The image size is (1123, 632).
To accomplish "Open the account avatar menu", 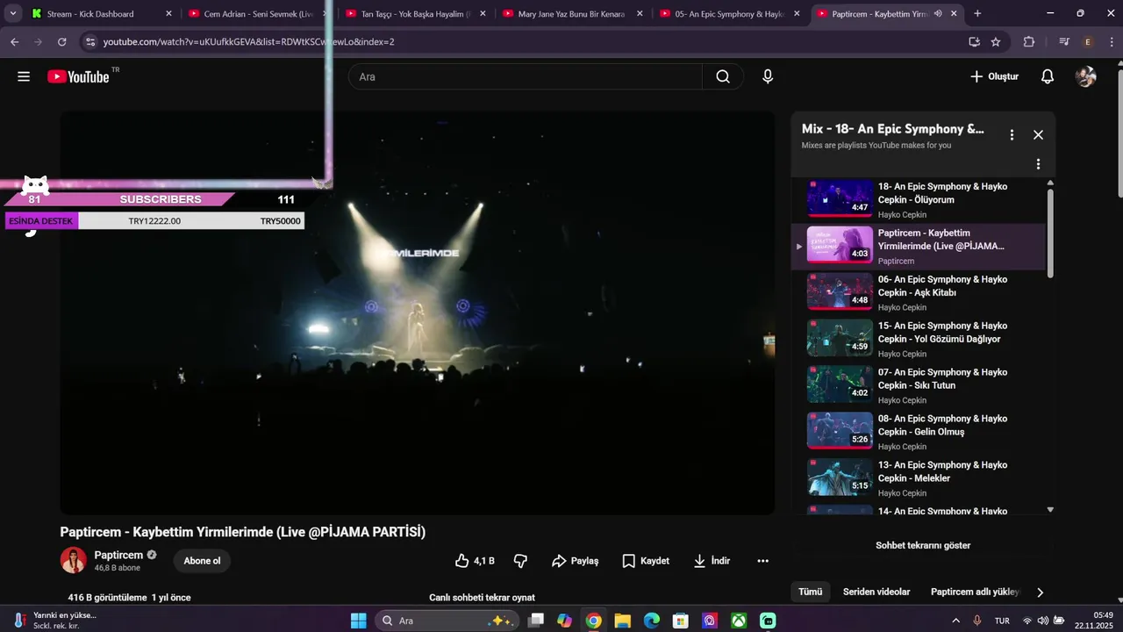I will coord(1085,76).
